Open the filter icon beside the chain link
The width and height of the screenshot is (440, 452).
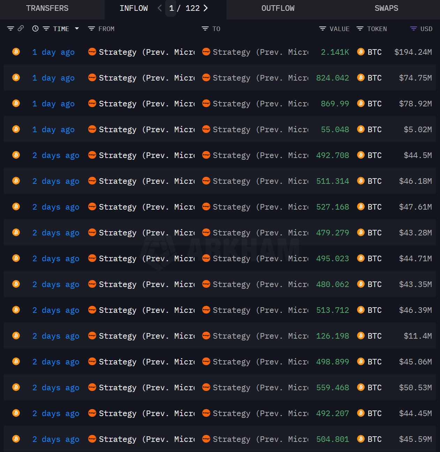coord(10,29)
